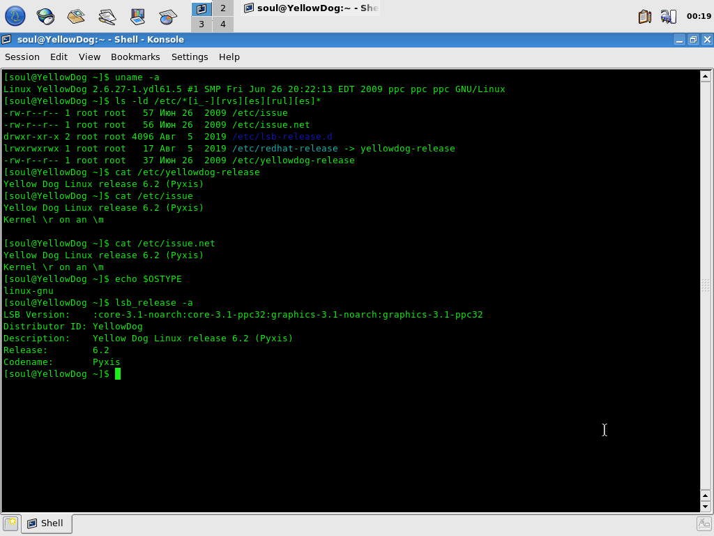Viewport: 714px width, 536px height.
Task: Open the Yellow Dog main menu launcher
Action: click(15, 16)
